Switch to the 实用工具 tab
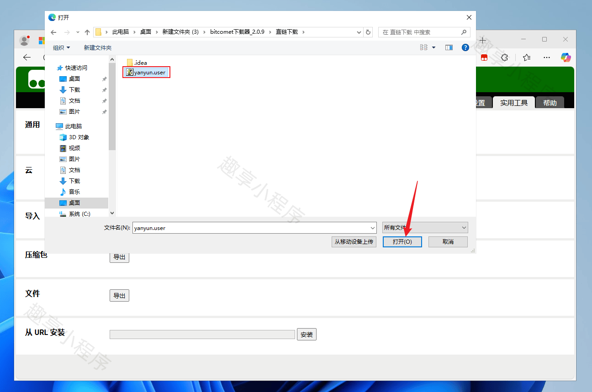This screenshot has height=392, width=592. pos(513,103)
